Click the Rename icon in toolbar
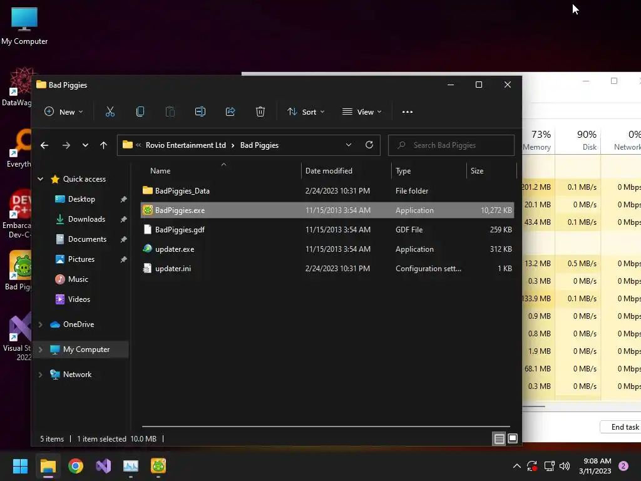The width and height of the screenshot is (641, 481). tap(200, 111)
